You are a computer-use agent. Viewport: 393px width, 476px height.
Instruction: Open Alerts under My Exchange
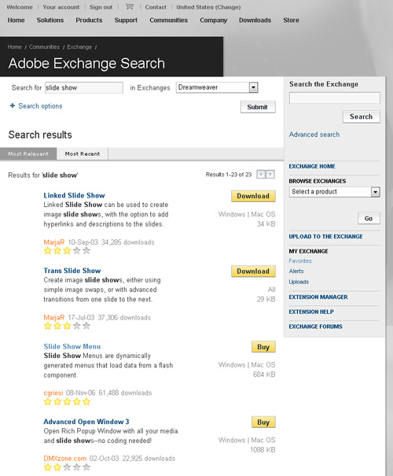coord(296,271)
